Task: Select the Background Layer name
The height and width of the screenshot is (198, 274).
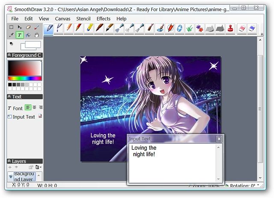Action: click(x=24, y=177)
